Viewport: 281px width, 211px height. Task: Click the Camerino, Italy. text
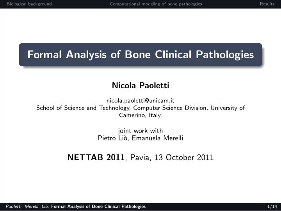(140, 115)
